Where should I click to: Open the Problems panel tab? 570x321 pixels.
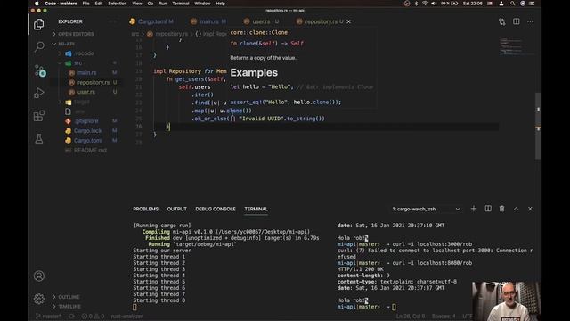point(145,209)
